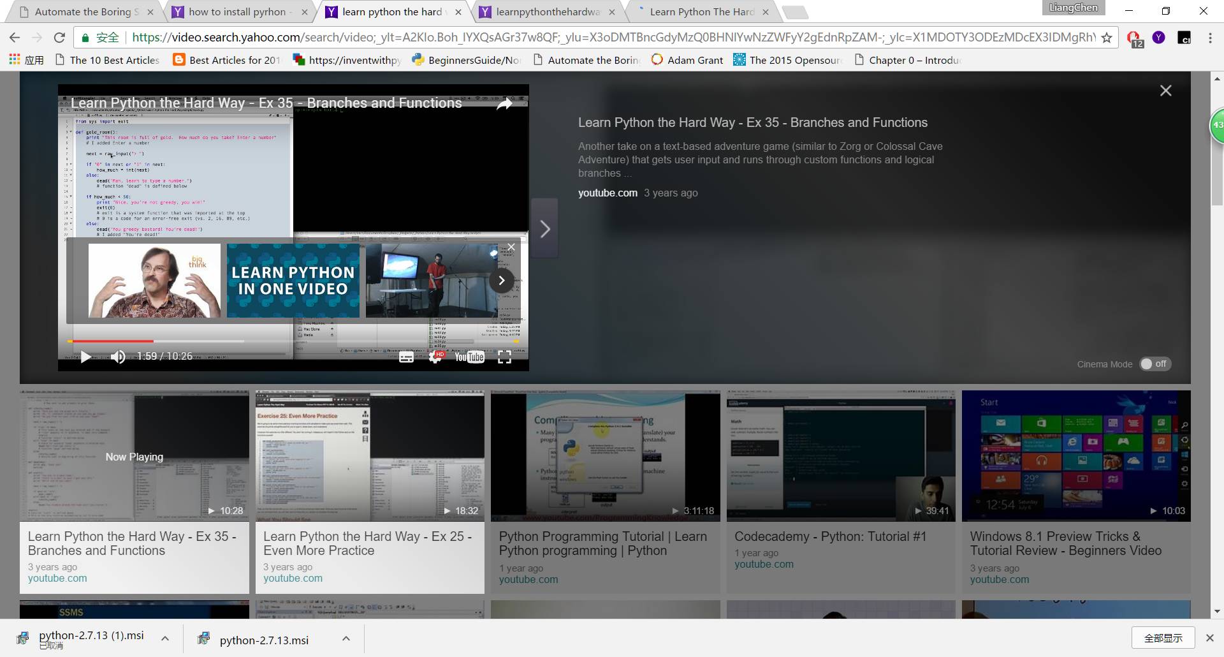Screen dimensions: 1224x657
Task: Open Chapter 0 – Introduction bookmark
Action: [908, 60]
